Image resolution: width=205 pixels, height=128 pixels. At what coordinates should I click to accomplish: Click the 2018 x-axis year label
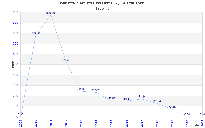coord(157,123)
